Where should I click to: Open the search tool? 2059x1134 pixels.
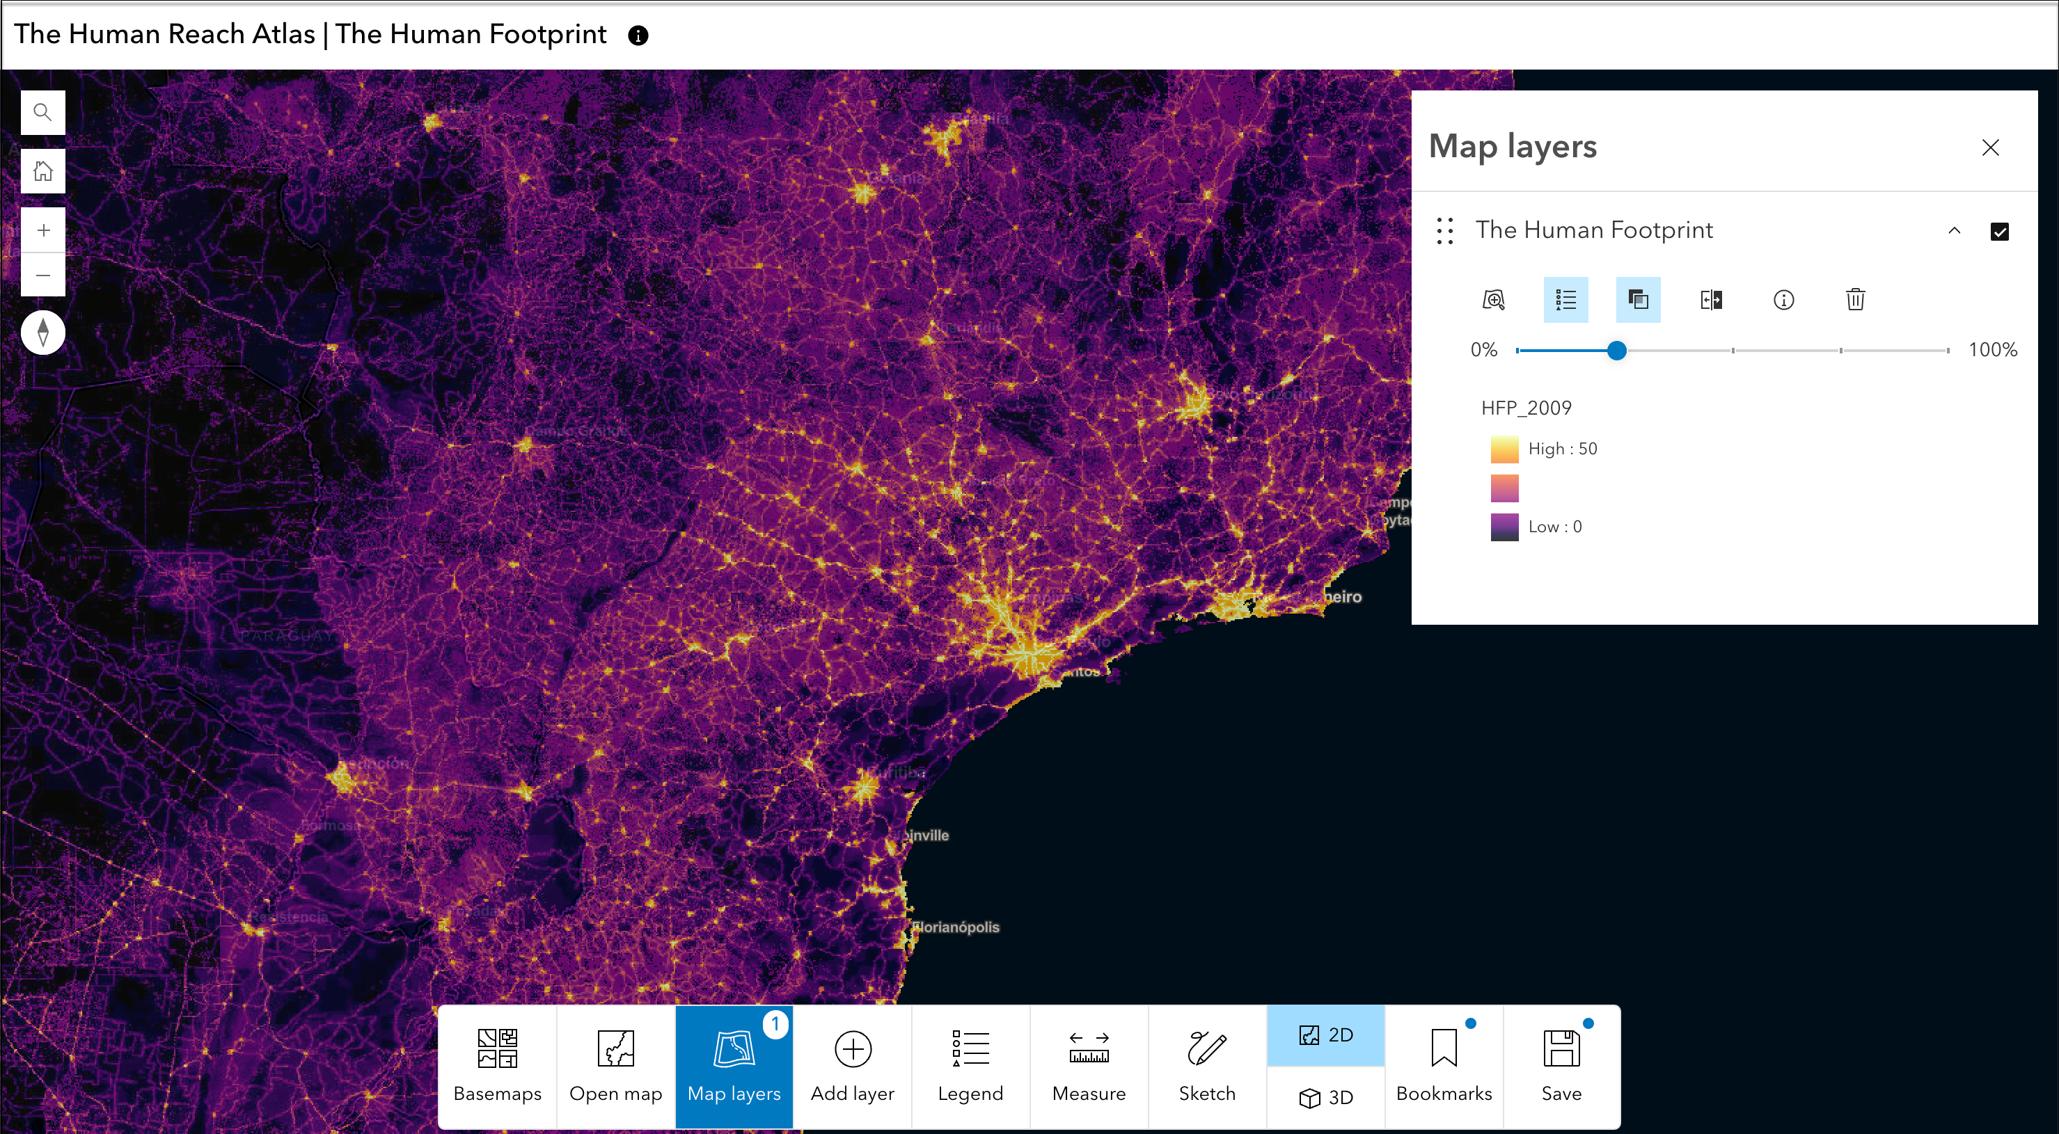click(x=42, y=112)
